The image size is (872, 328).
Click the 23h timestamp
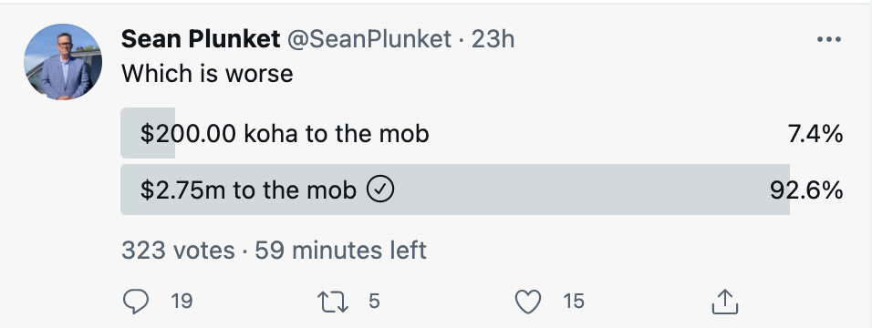[493, 39]
